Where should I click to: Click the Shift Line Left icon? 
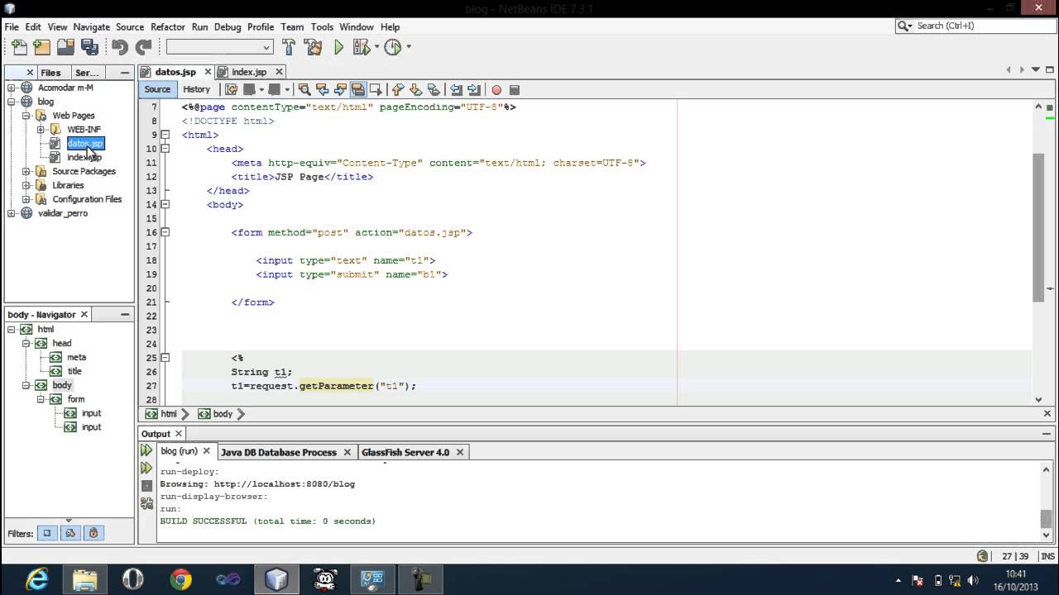click(456, 89)
